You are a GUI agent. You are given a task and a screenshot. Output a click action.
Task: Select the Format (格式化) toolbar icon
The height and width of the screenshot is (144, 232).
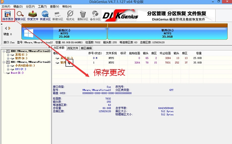click(70, 15)
